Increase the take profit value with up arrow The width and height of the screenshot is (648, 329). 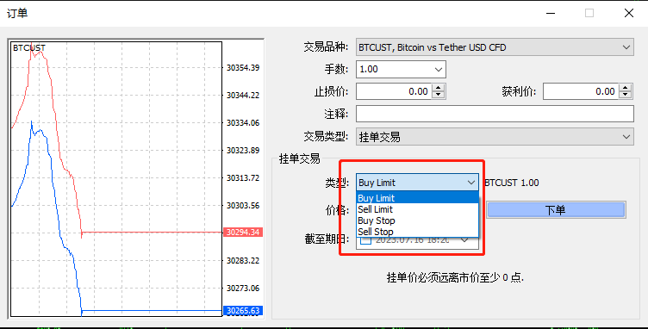pos(626,88)
